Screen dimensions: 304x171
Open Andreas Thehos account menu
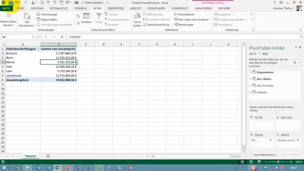[284, 9]
